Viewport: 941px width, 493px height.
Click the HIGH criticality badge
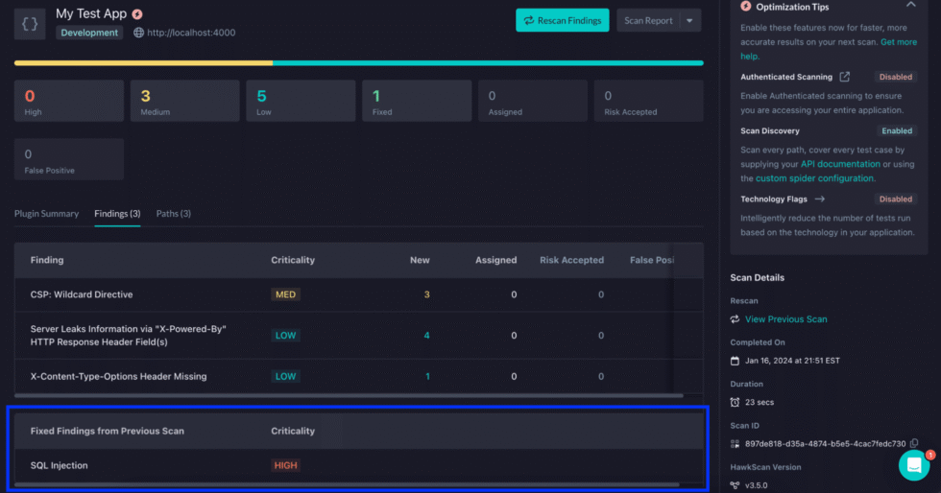pos(286,465)
